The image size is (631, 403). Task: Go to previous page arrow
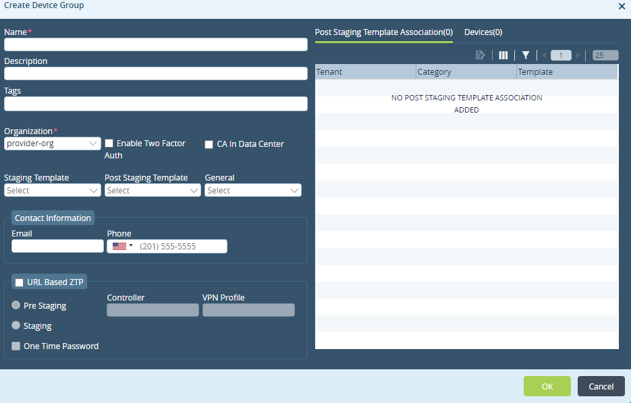coord(544,55)
